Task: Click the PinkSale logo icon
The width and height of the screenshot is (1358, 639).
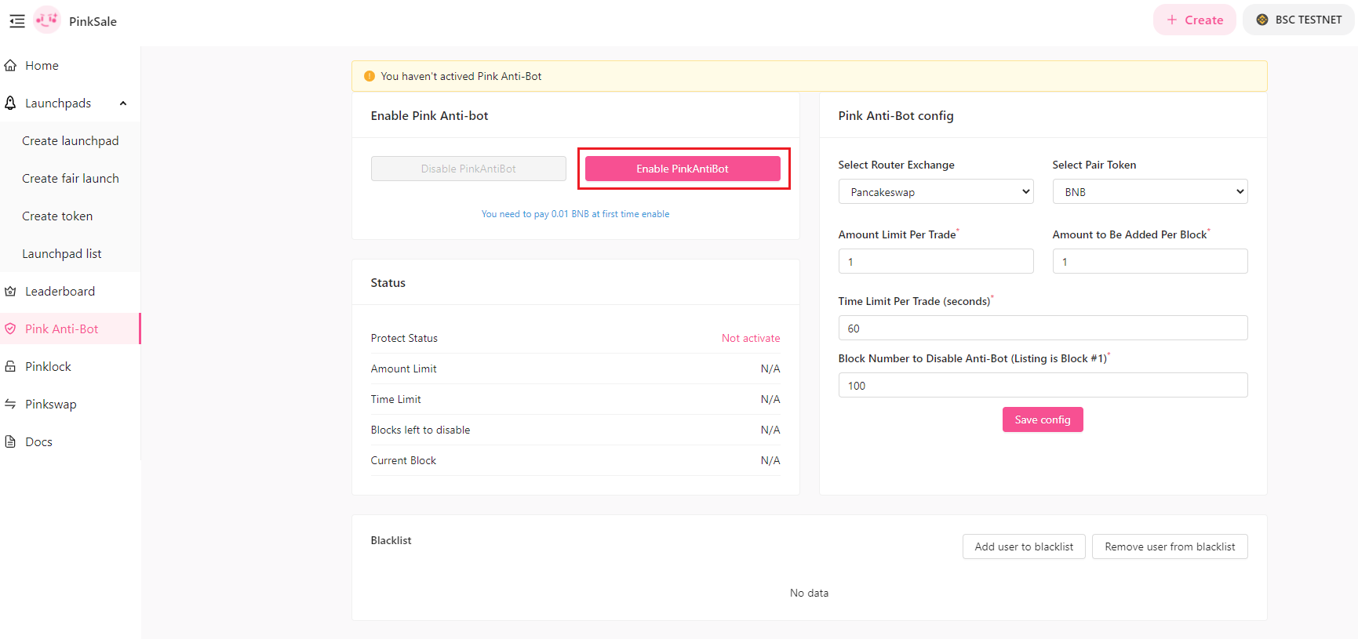Action: click(47, 20)
